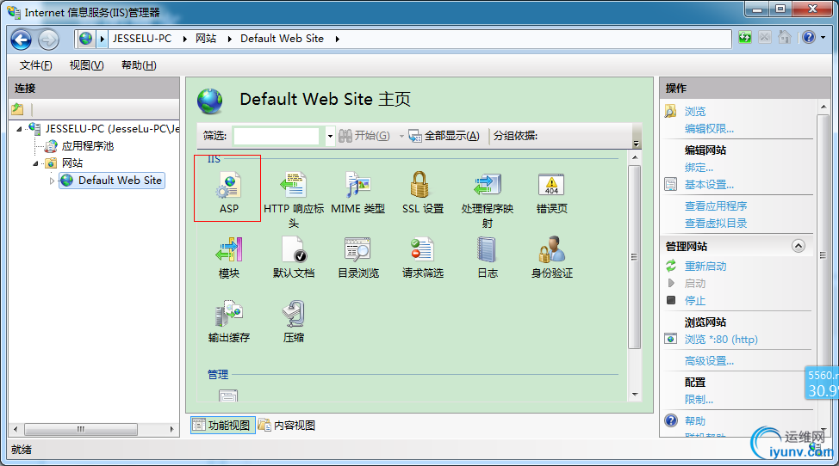Click scroll down arrow in feature view

pyautogui.click(x=635, y=395)
